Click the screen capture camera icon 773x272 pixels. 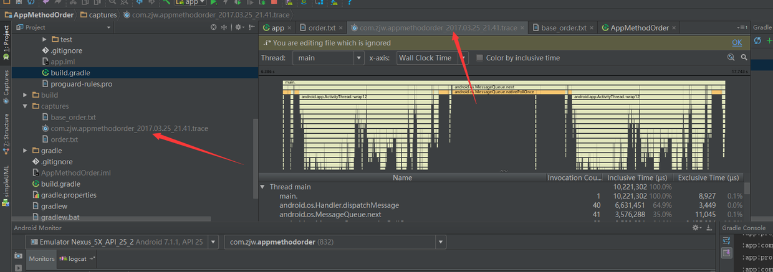18,256
